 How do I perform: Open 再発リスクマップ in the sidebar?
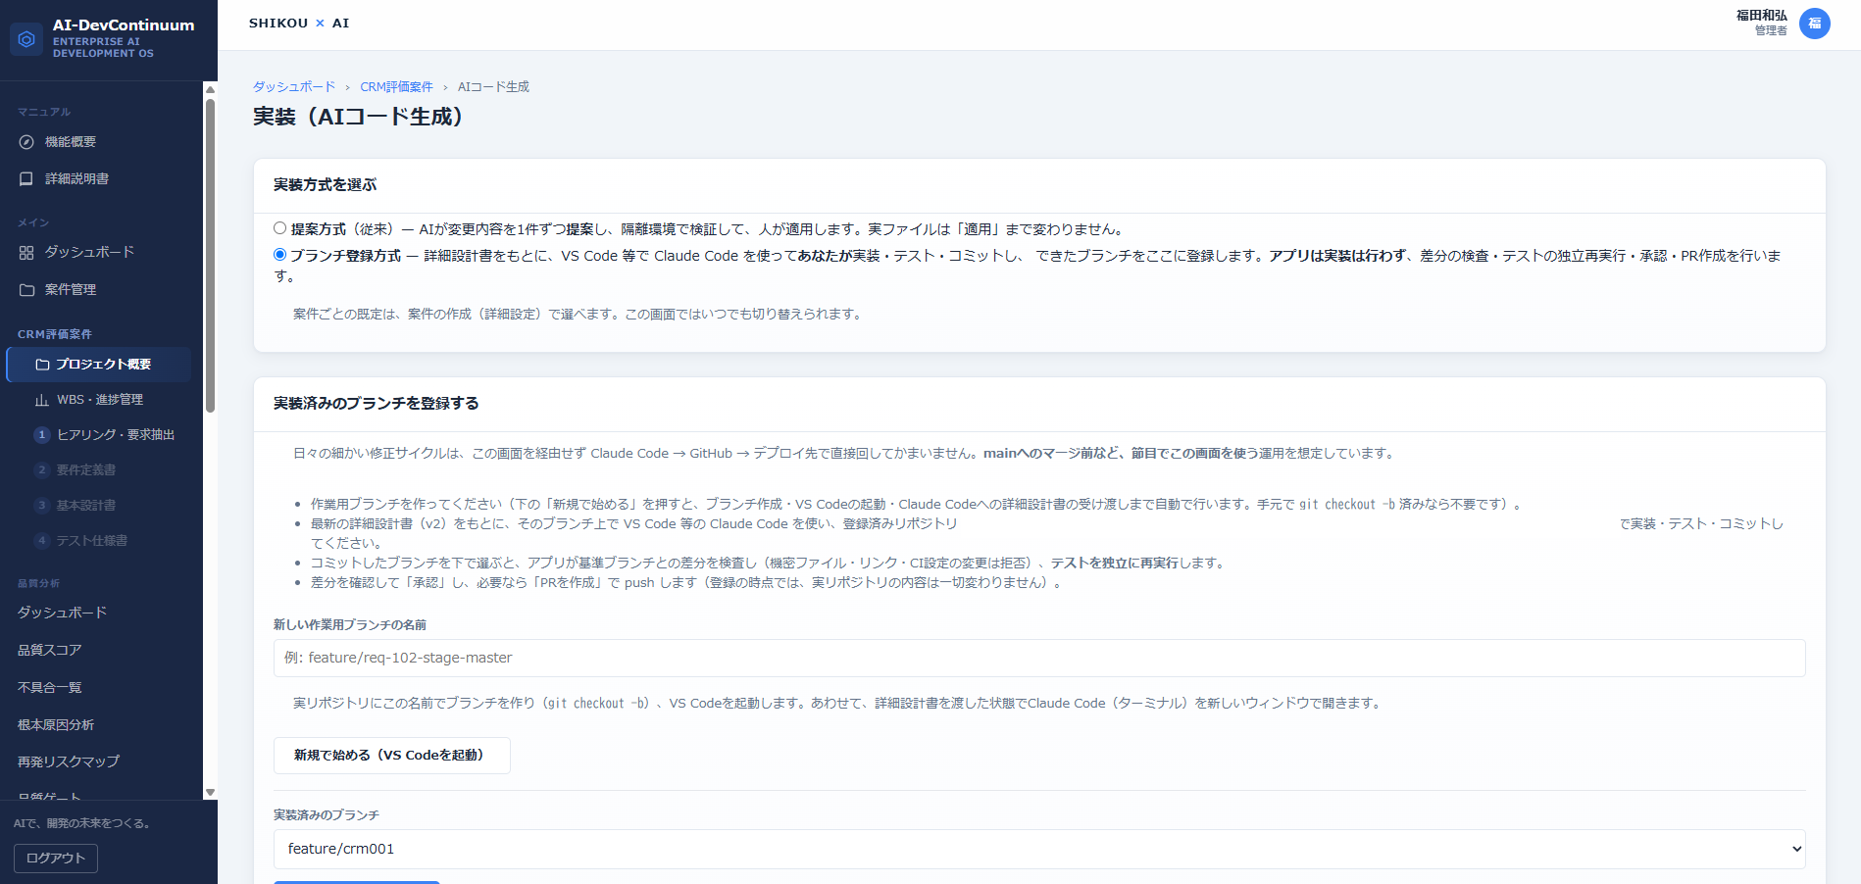point(69,761)
